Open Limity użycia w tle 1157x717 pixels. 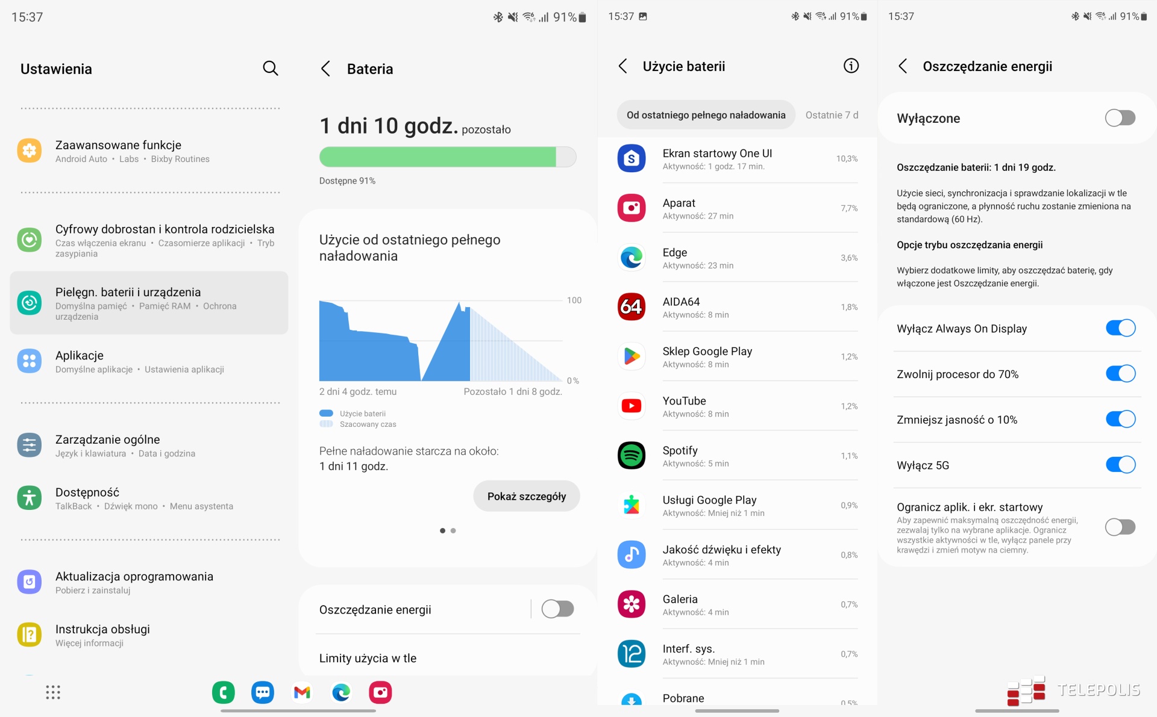[368, 658]
